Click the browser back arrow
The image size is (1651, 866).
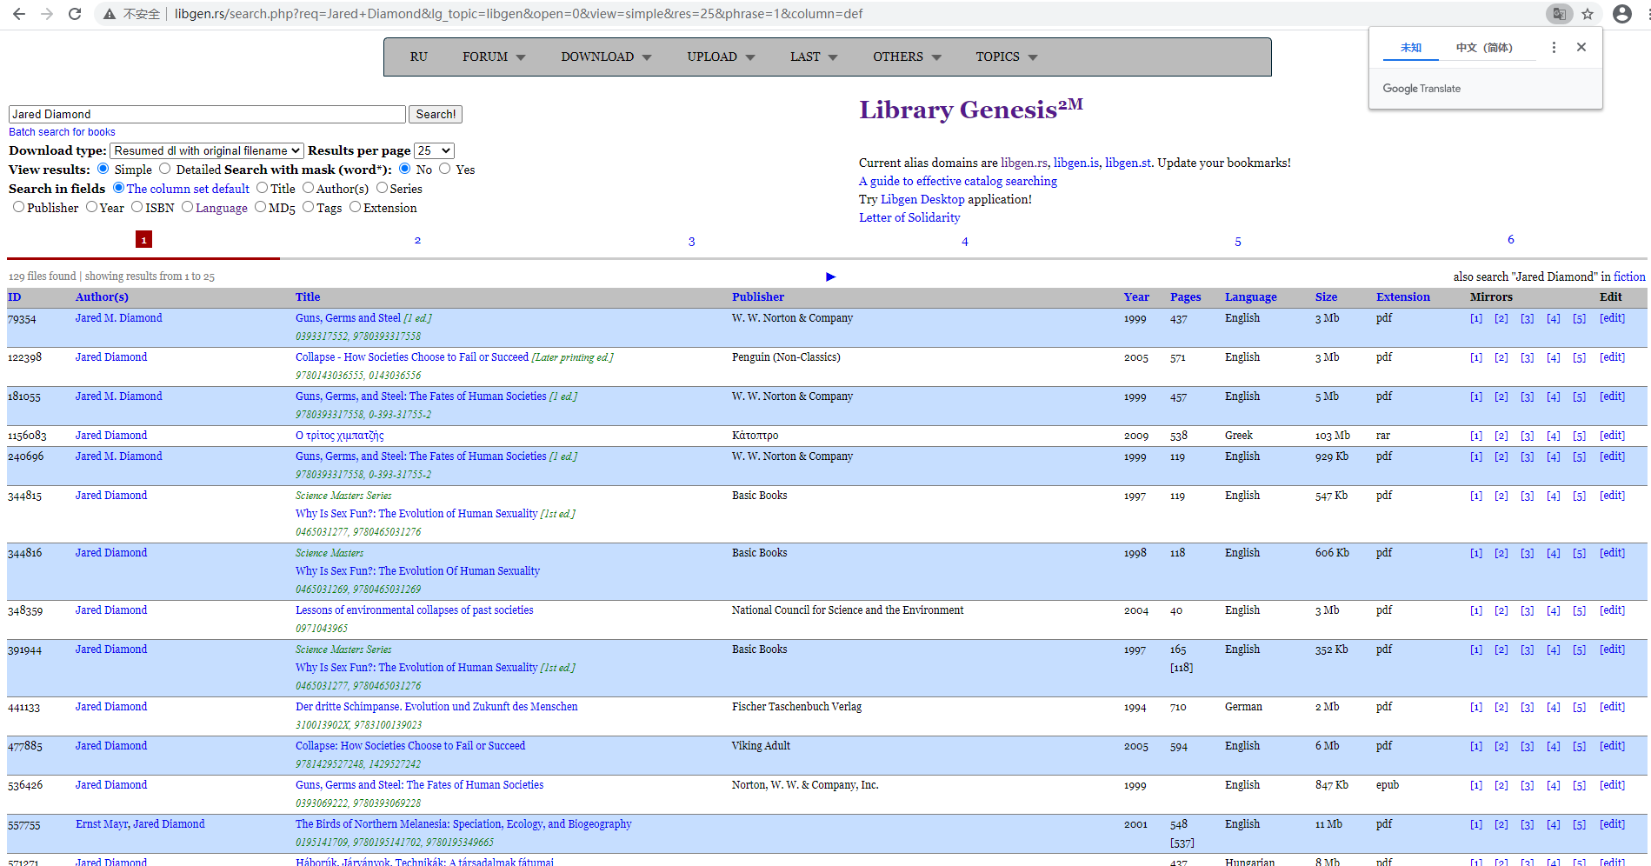click(x=19, y=14)
